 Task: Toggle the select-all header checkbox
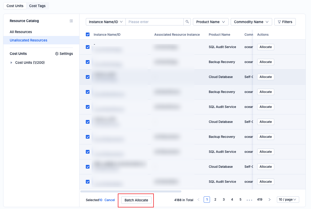88,34
